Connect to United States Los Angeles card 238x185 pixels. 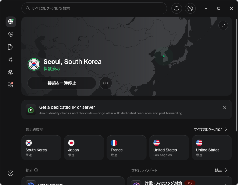[169, 148]
